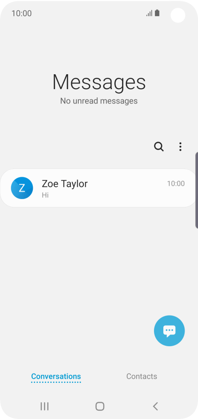Tap the signal strength icon in status bar
Viewport: 198px width, 419px height.
coord(149,13)
